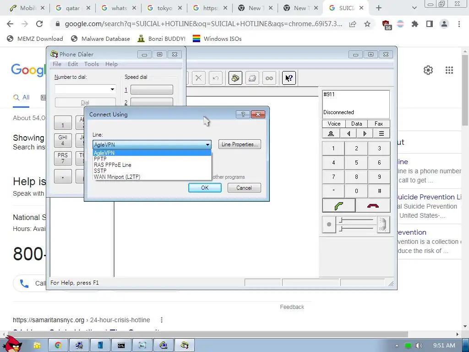
Task: Open Chrome from the taskbar
Action: [x=58, y=346]
